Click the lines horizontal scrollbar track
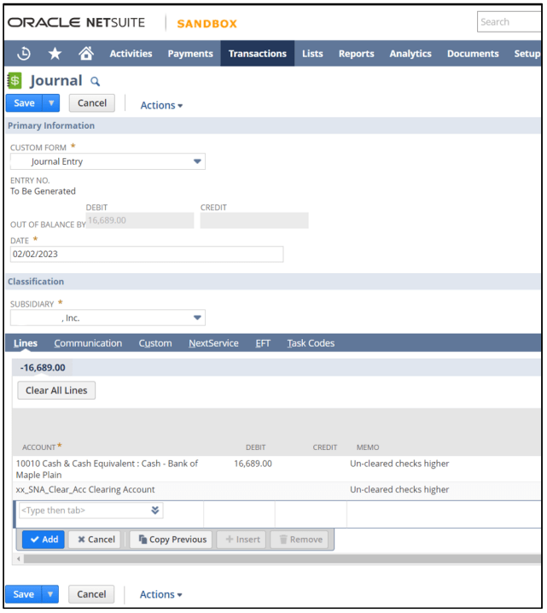The image size is (547, 613). point(282,558)
